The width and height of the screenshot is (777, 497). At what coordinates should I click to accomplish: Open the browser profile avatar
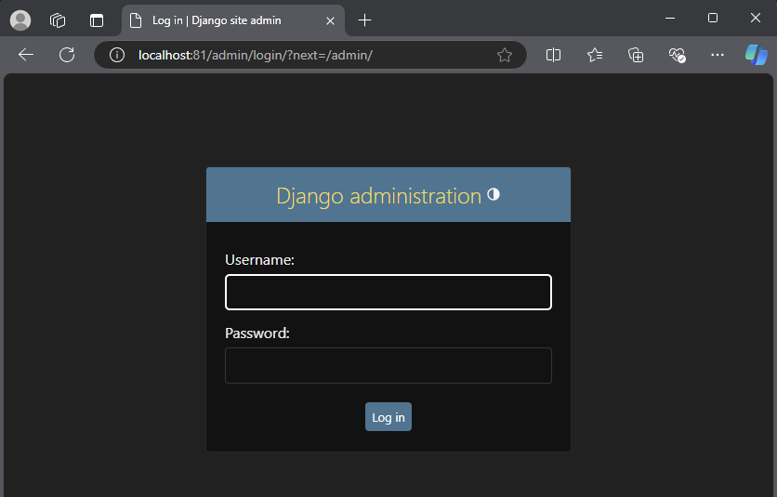click(x=20, y=20)
